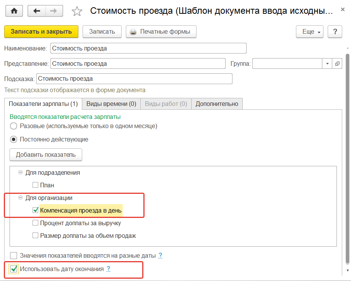Collapse the Для подразделения group

coord(20,173)
